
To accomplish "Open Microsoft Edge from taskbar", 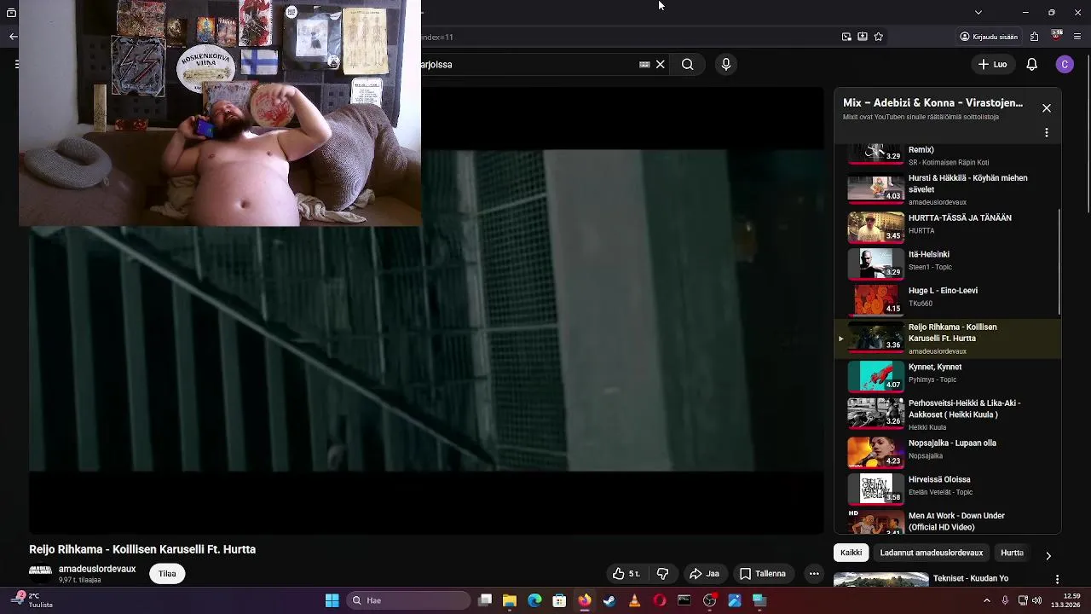I will 534,600.
